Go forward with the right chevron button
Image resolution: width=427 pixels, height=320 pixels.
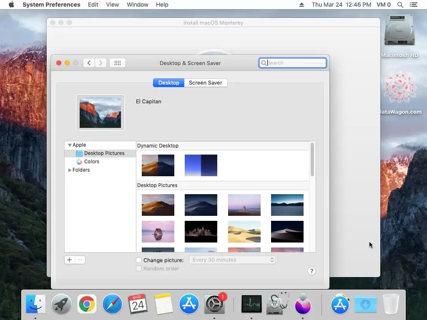pyautogui.click(x=100, y=63)
